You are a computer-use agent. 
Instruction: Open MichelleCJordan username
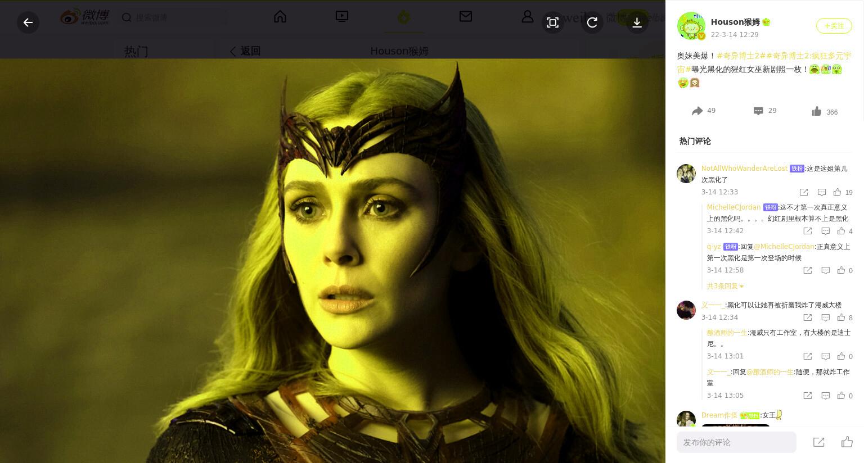[733, 207]
